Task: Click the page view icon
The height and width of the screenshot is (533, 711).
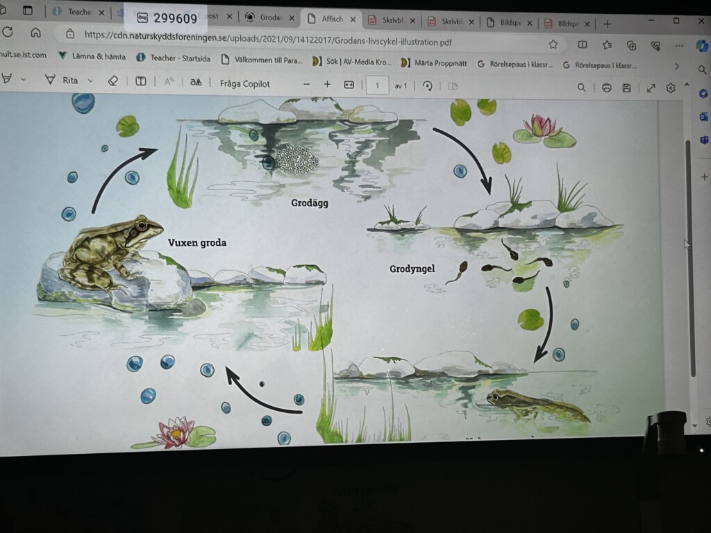Action: point(453,86)
